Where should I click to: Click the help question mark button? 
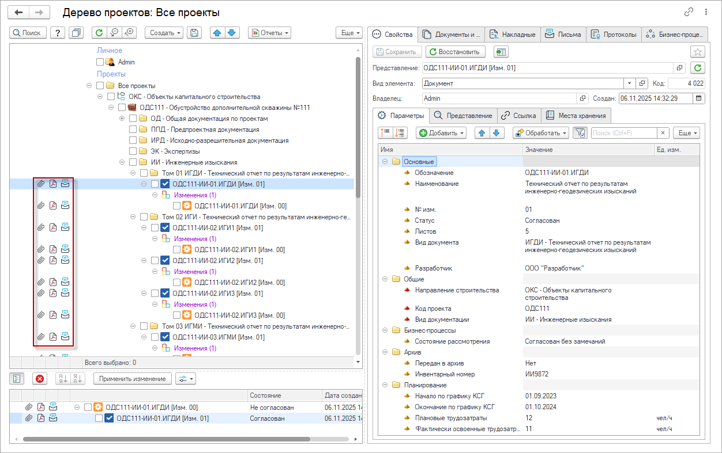58,33
